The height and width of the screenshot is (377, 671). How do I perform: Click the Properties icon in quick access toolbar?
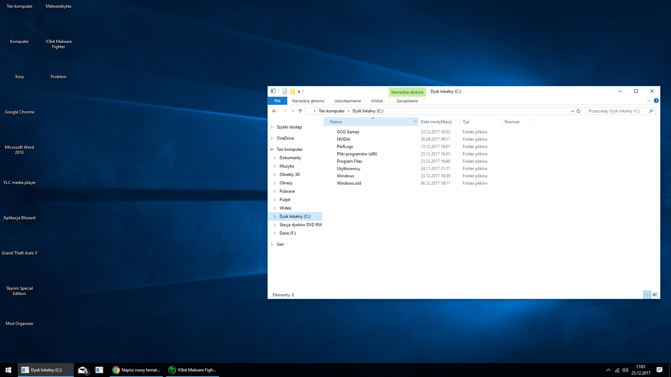[285, 91]
